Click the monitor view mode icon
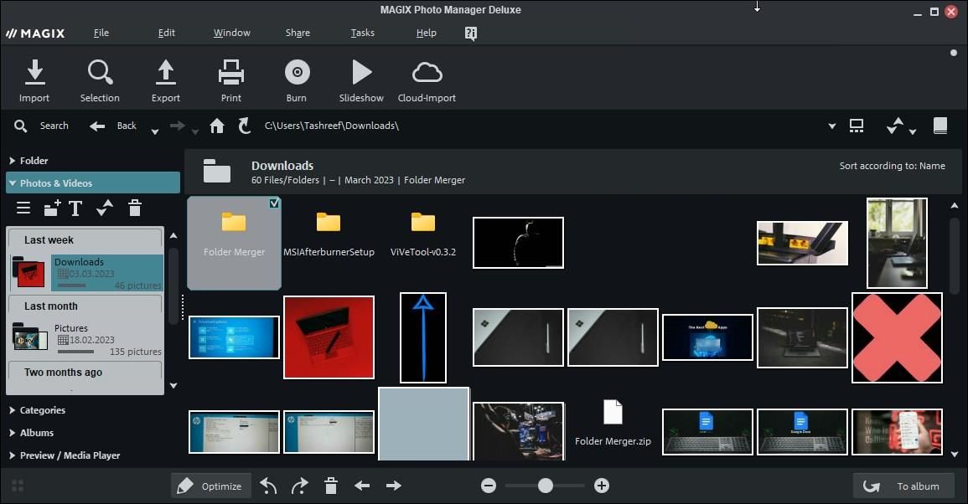The height and width of the screenshot is (504, 968). pyautogui.click(x=857, y=126)
